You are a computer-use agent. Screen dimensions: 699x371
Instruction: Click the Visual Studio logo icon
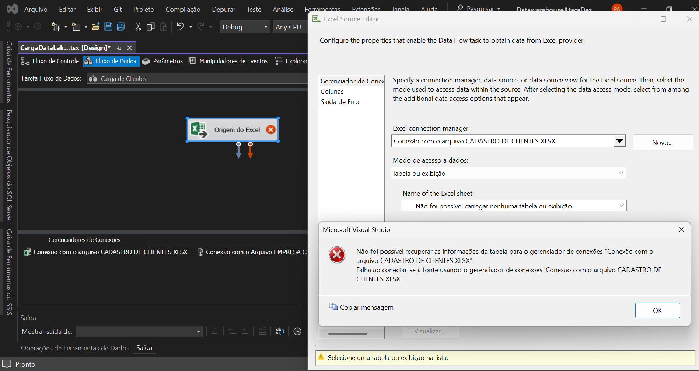(12, 9)
